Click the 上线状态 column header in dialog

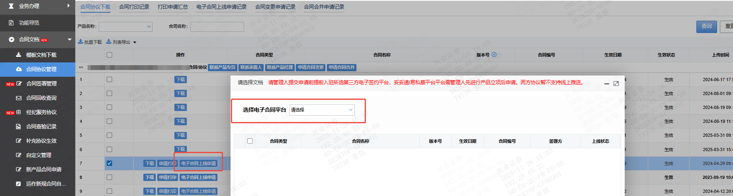pyautogui.click(x=600, y=141)
